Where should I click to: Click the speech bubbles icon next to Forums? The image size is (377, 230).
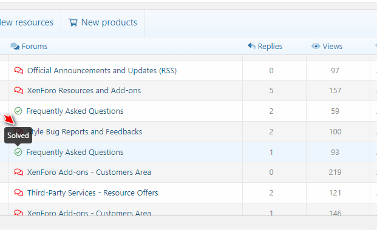tap(15, 46)
